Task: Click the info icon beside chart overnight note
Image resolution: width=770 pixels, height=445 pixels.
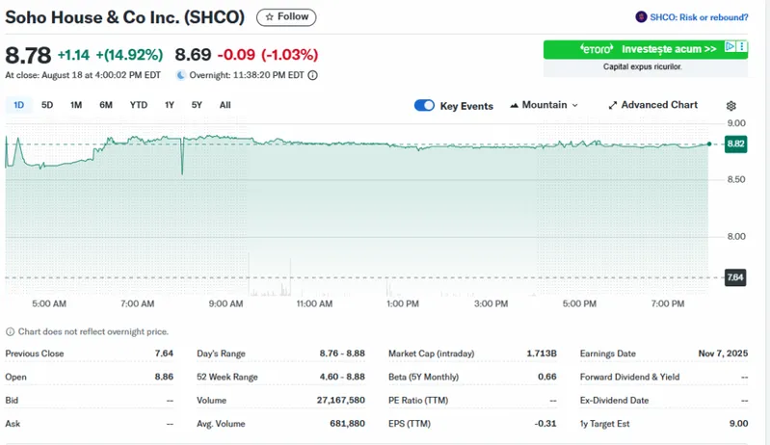Action: [x=10, y=332]
